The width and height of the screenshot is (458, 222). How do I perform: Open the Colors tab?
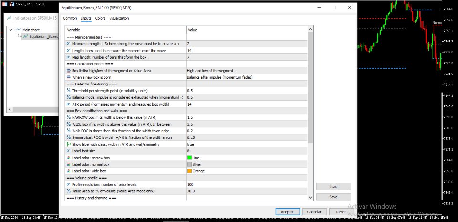click(x=101, y=18)
